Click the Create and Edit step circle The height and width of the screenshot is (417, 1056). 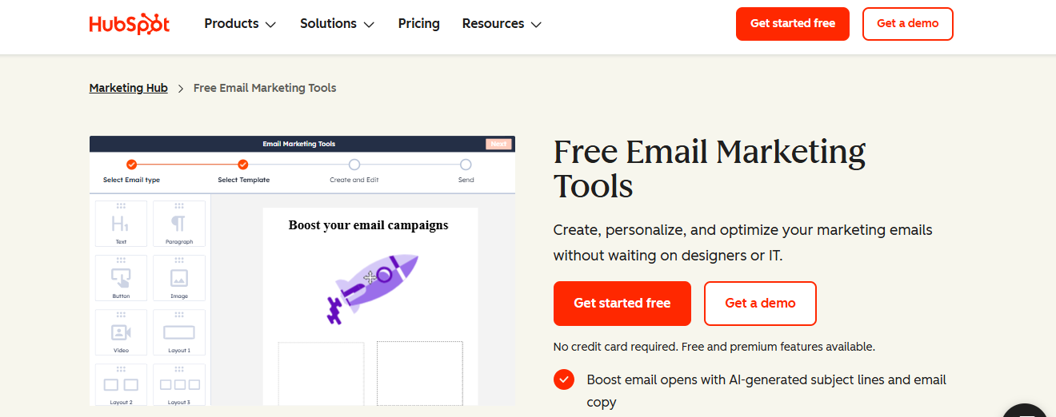pos(354,165)
